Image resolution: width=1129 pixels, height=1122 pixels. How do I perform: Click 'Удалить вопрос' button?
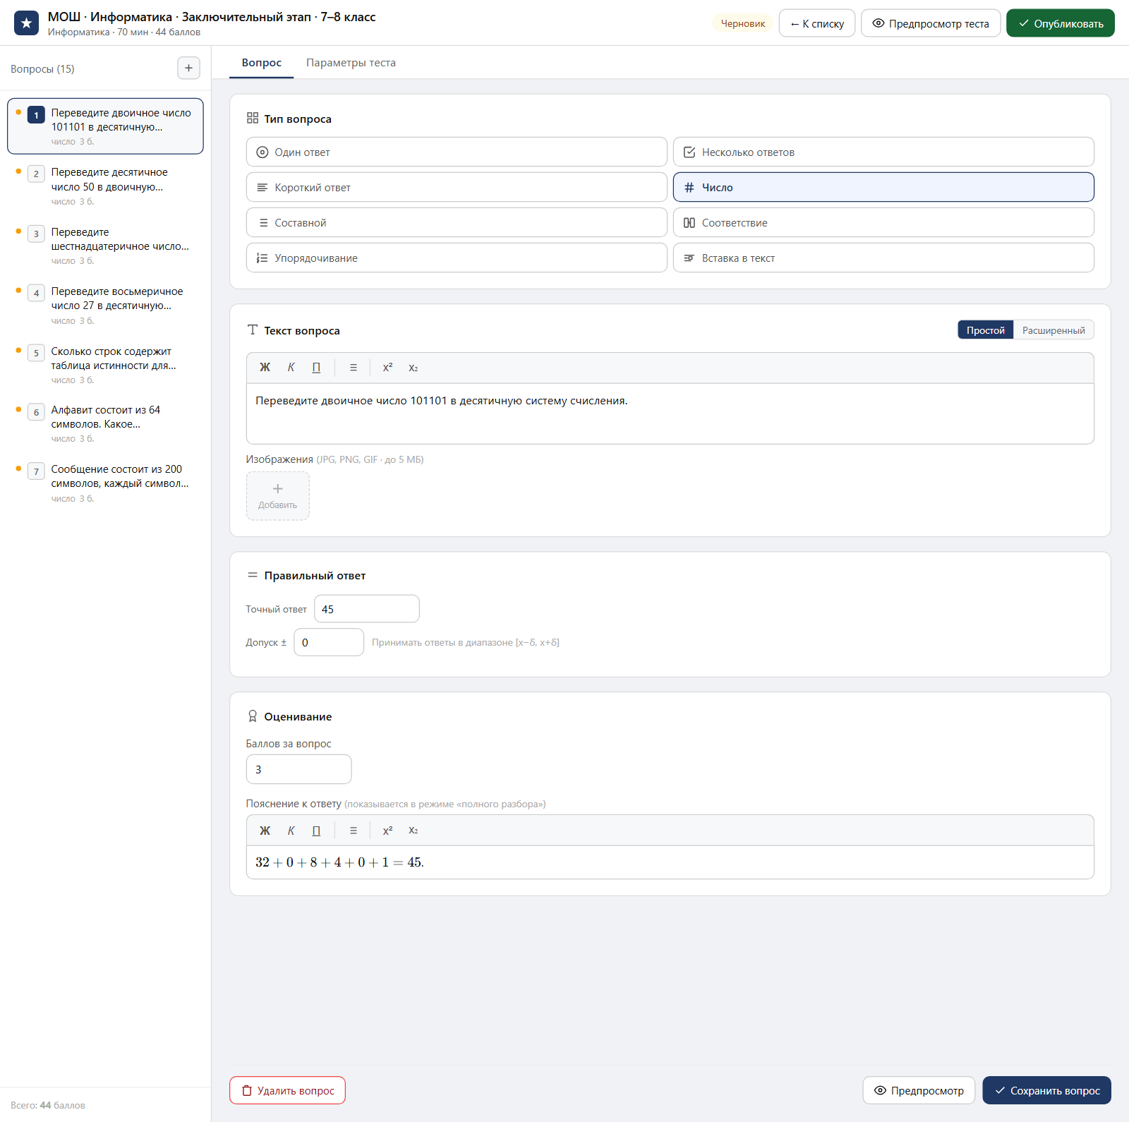(x=287, y=1090)
